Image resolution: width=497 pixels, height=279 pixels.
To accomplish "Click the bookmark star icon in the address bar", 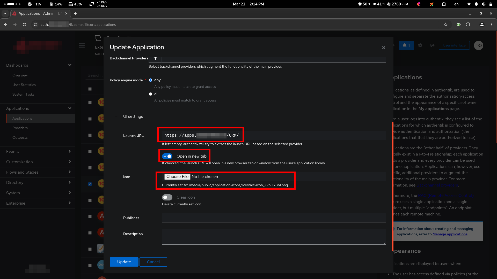I will 446,25.
